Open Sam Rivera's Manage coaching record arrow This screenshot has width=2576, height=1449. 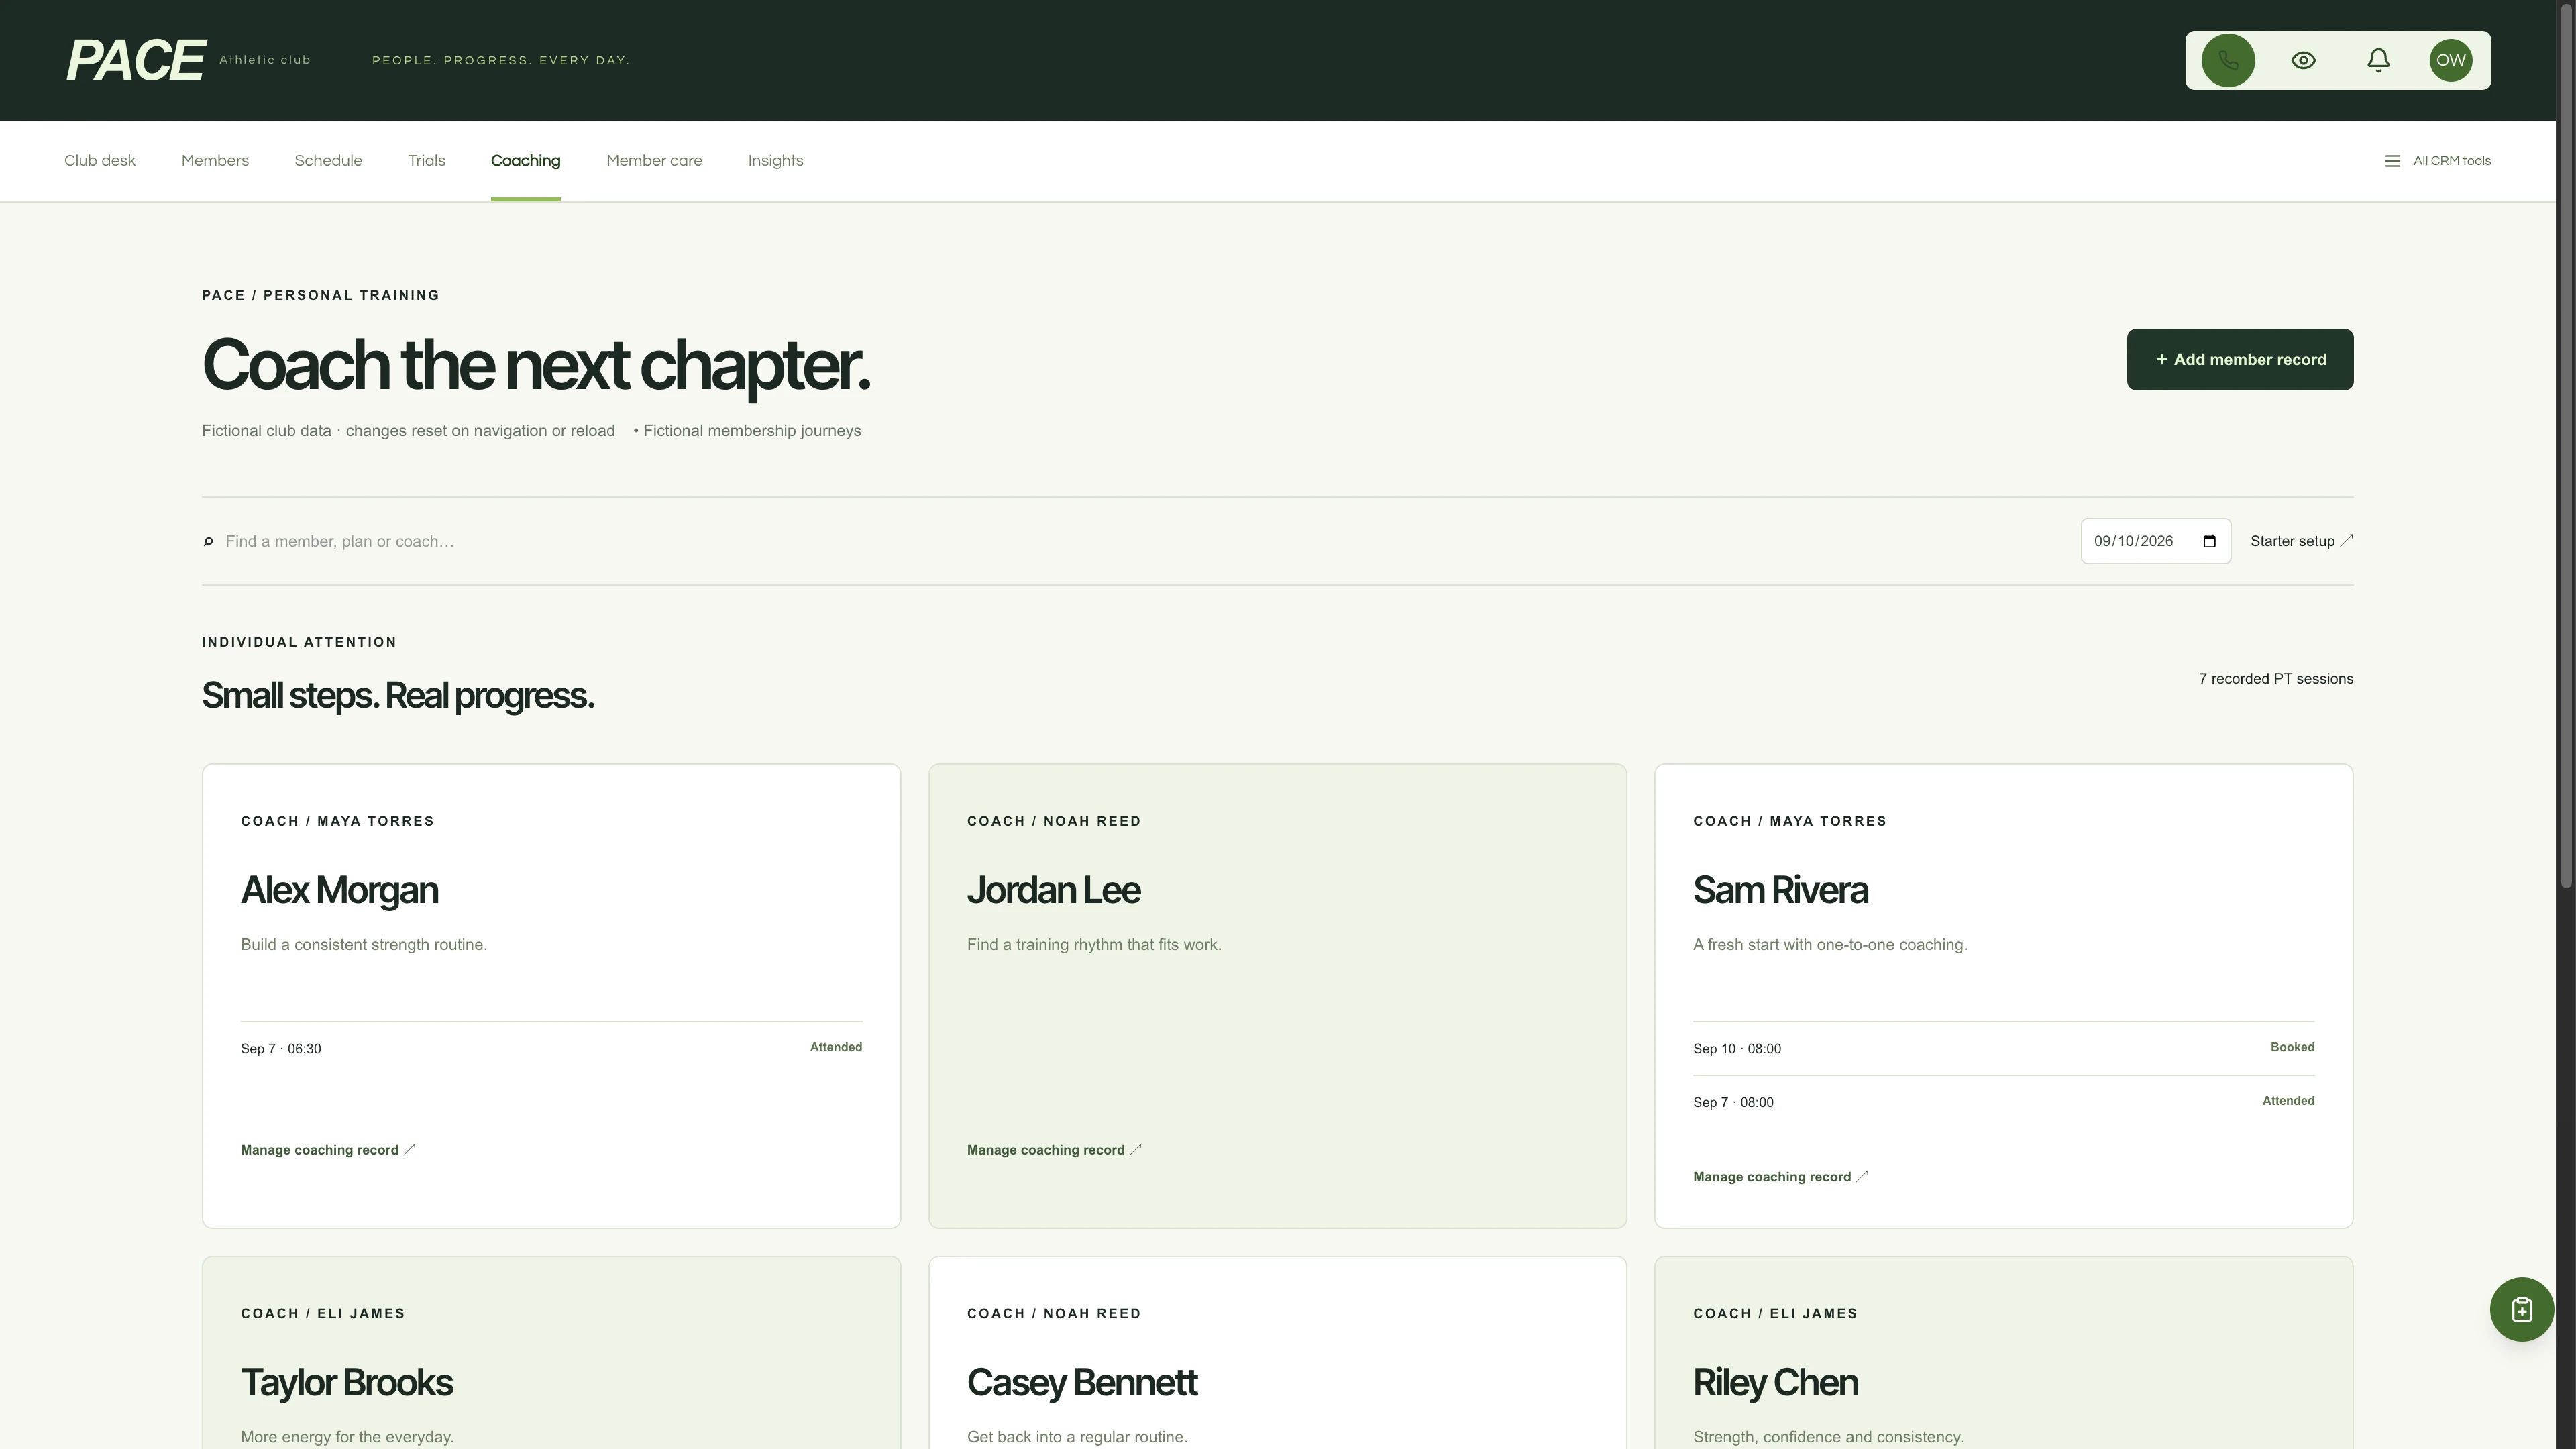coord(1861,1177)
